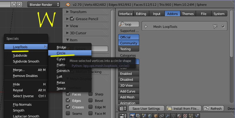The height and width of the screenshot is (118, 235).
Task: Click the Blender logo icon in the header
Action: pyautogui.click(x=68, y=5)
